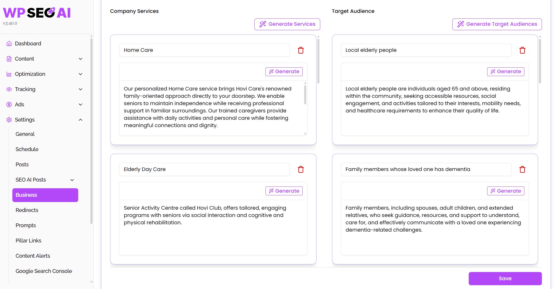Delete the Home Care service
This screenshot has height=289, width=558.
click(301, 50)
